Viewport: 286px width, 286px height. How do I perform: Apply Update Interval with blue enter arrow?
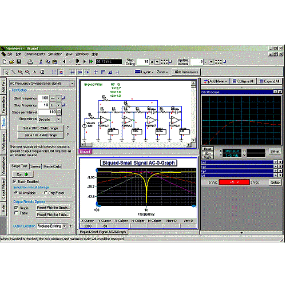(225, 62)
